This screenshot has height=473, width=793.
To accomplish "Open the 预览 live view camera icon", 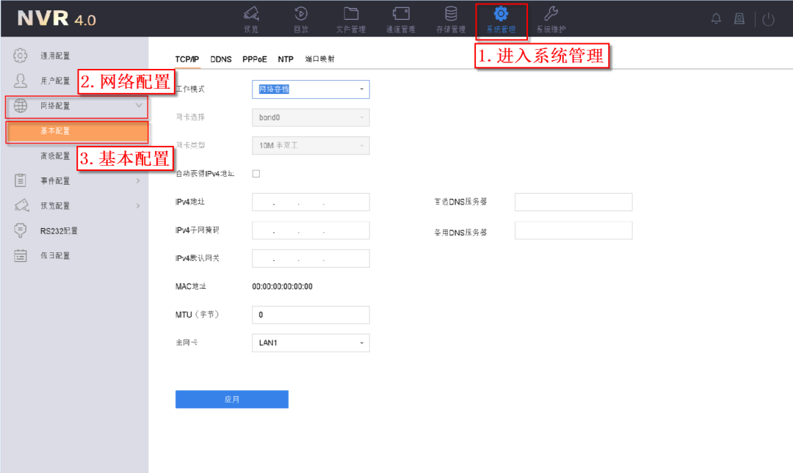I will 251,15.
